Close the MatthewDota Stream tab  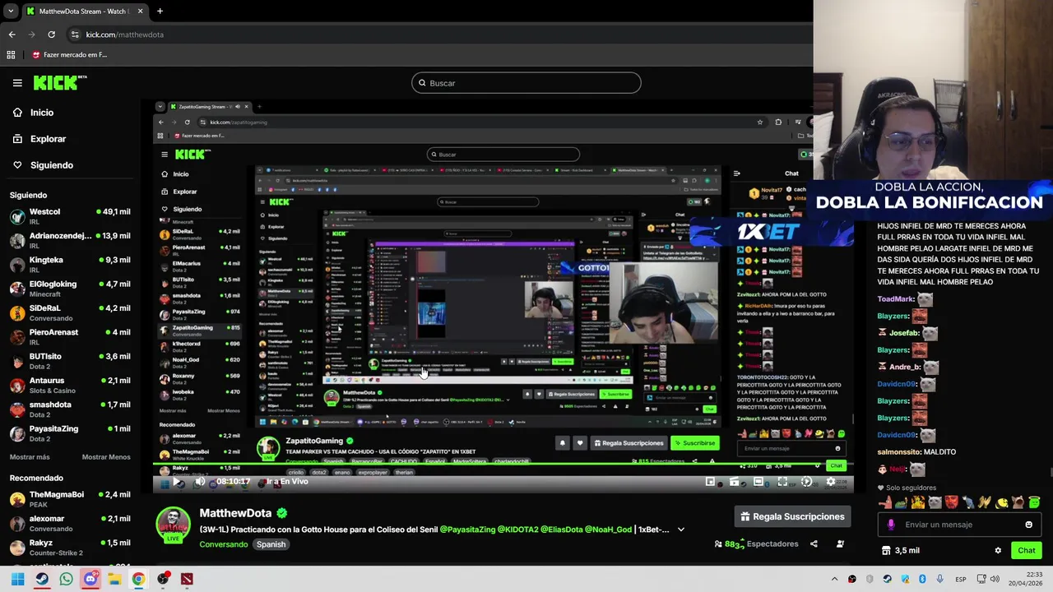tap(140, 12)
